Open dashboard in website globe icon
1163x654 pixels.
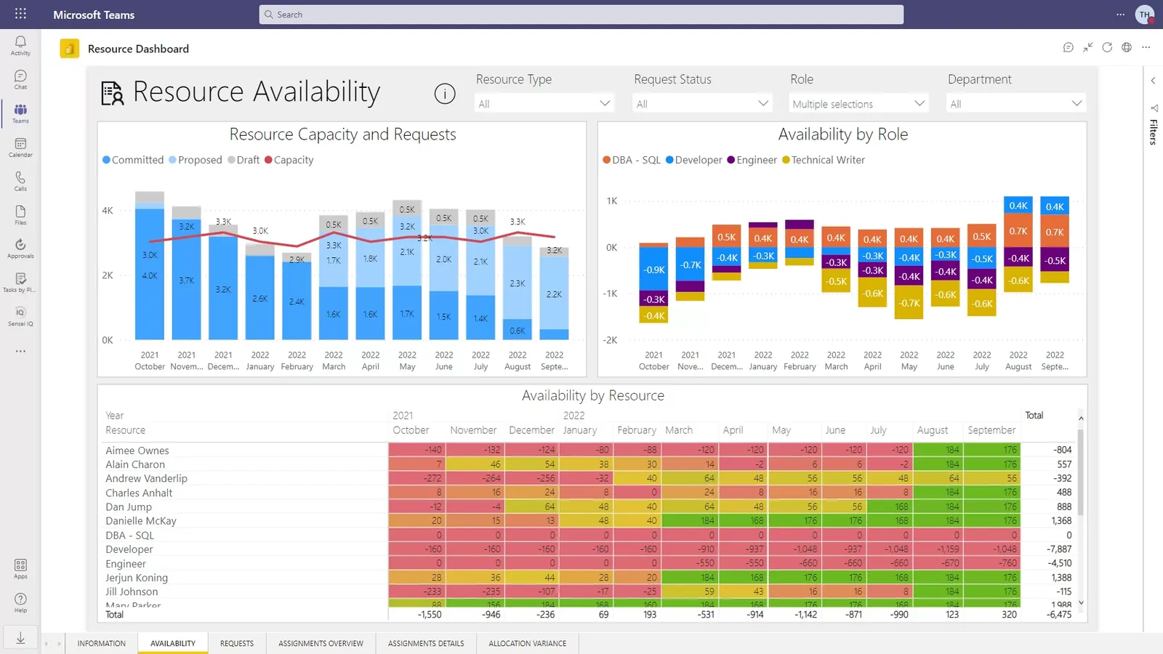[x=1127, y=47]
